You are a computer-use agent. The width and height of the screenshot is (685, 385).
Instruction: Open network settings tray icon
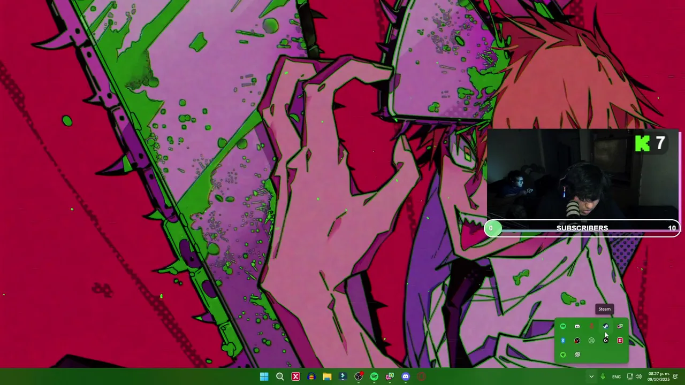[630, 377]
